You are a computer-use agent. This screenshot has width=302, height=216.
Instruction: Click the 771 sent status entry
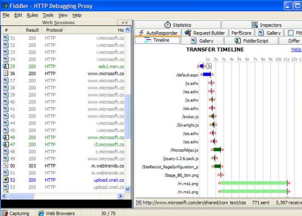[x=261, y=202]
